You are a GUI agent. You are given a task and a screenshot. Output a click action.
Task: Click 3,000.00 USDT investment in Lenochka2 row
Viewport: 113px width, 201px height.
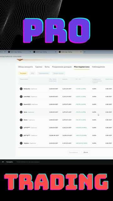click(x=54, y=96)
